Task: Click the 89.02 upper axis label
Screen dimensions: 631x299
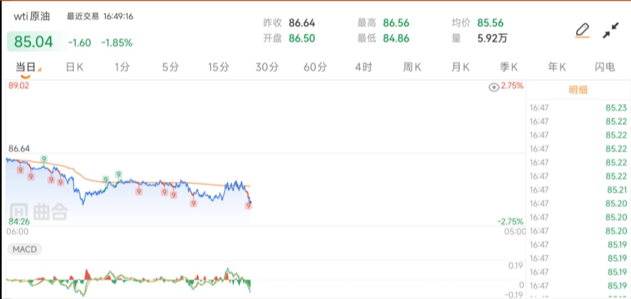Action: coord(18,86)
